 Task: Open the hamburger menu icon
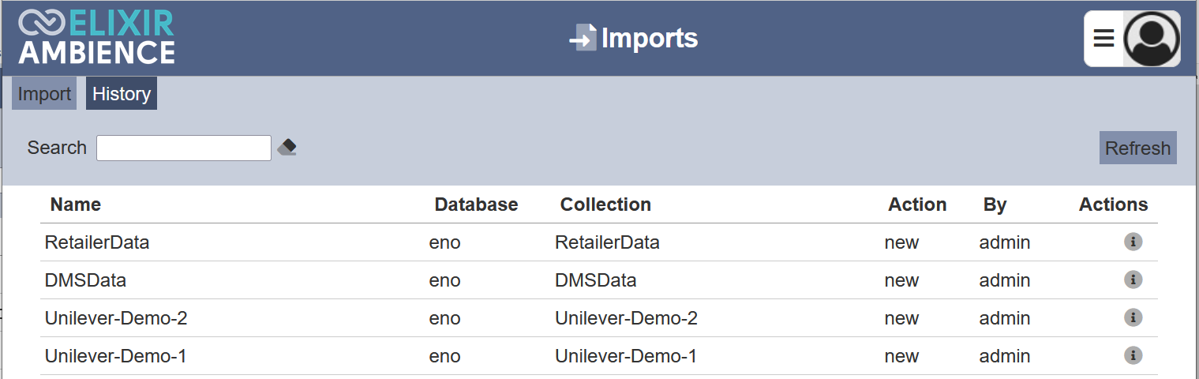coord(1103,38)
